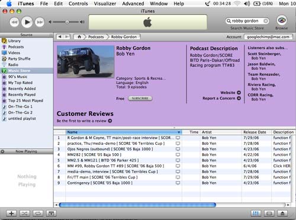Open the Browse eye icon
Screen dimensions: 296x220
(282, 20)
